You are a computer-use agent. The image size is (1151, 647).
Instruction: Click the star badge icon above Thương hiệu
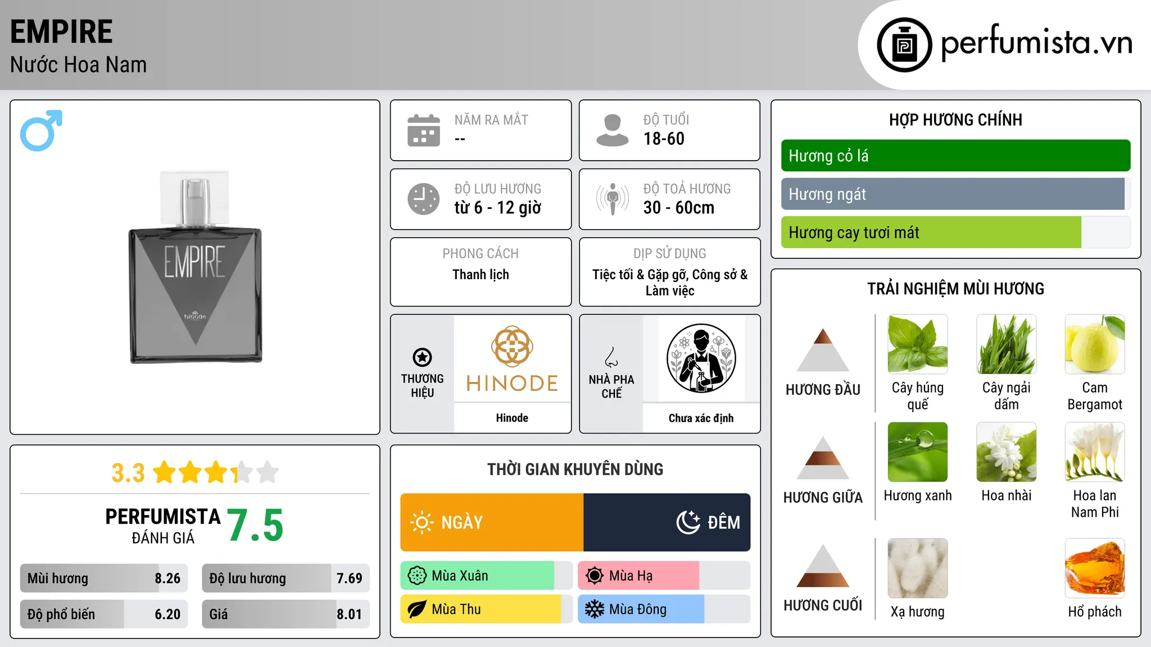click(423, 357)
